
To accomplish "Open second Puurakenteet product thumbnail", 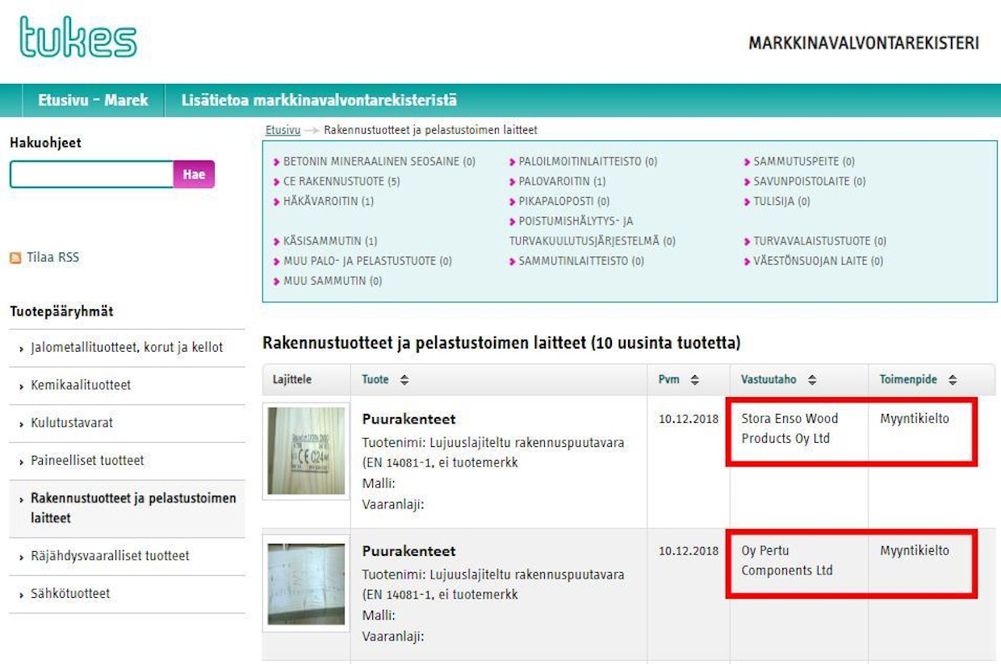I will point(306,583).
